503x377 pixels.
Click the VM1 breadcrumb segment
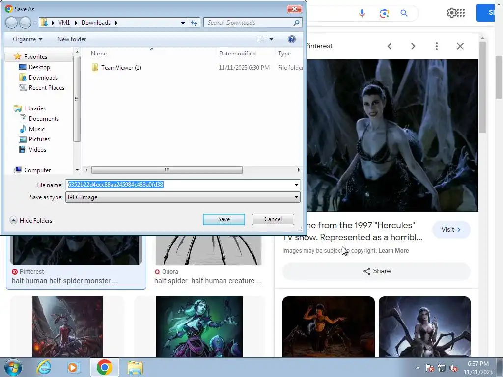pos(64,23)
